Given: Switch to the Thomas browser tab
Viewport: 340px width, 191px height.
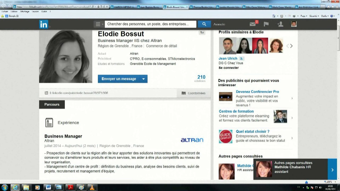Looking at the screenshot, I should click(x=202, y=7).
